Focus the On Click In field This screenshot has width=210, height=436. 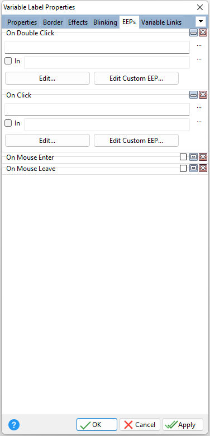(x=107, y=124)
